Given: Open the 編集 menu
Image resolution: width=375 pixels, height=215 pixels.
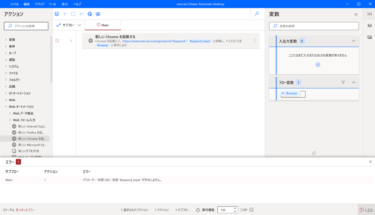Looking at the screenshot, I should [x=27, y=4].
